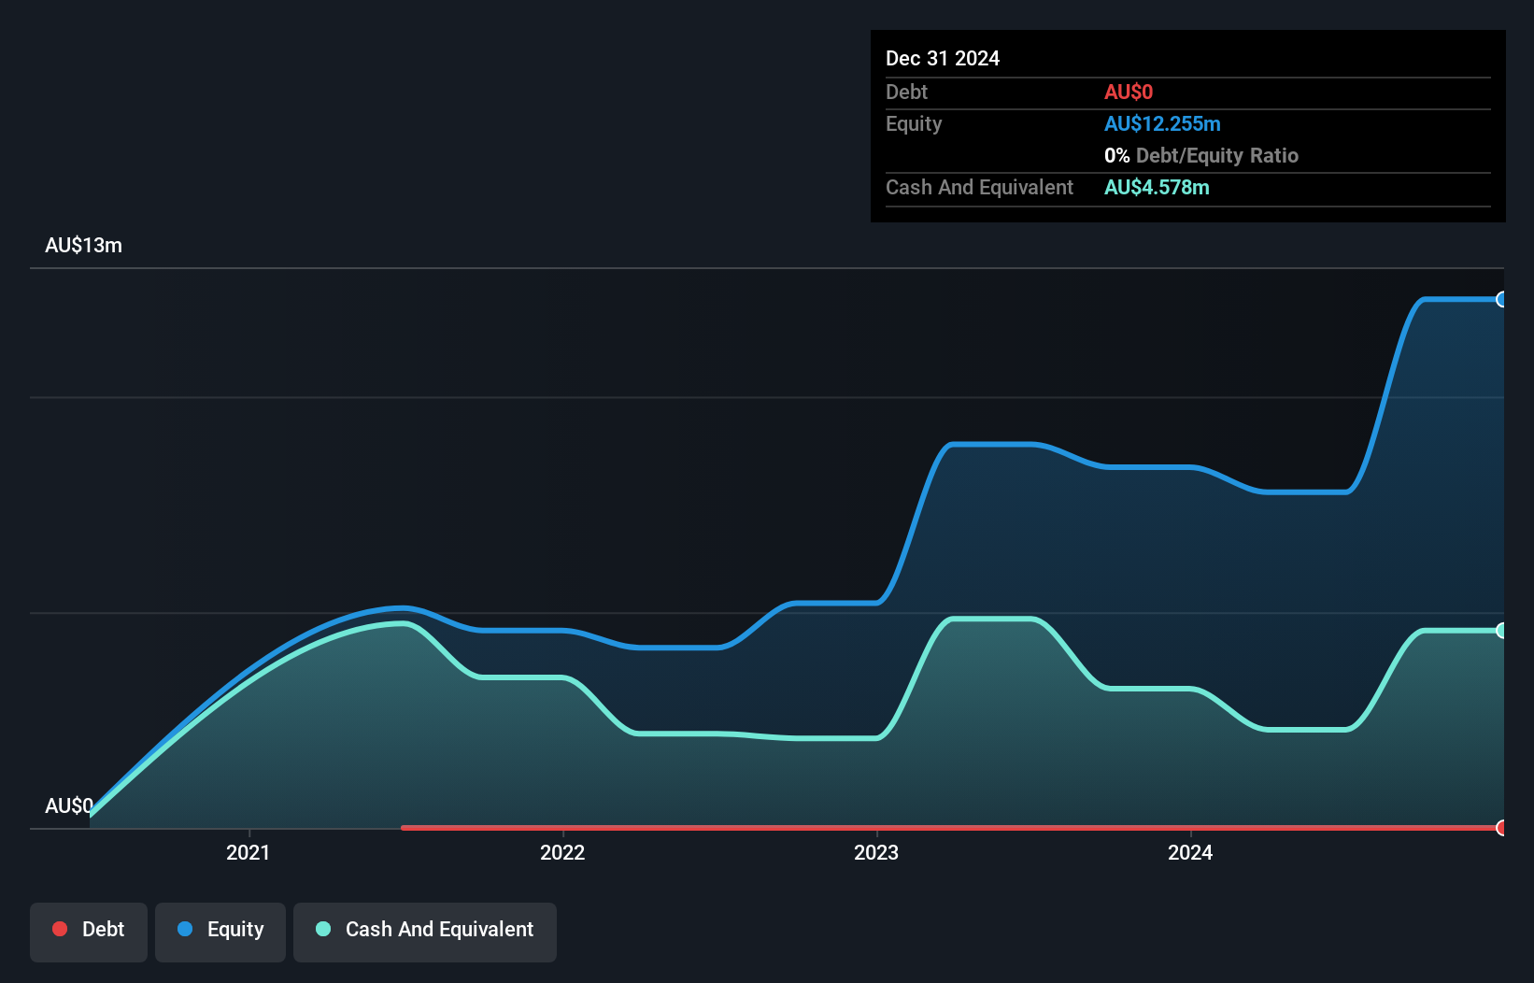
Task: Toggle the Cash And Equivalent legend button
Action: point(425,932)
